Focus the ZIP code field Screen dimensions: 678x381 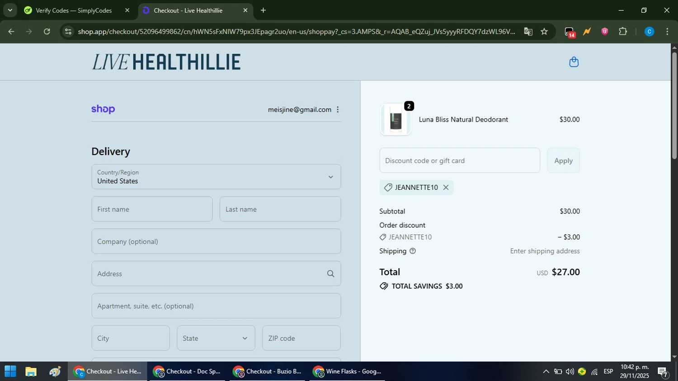(301, 338)
